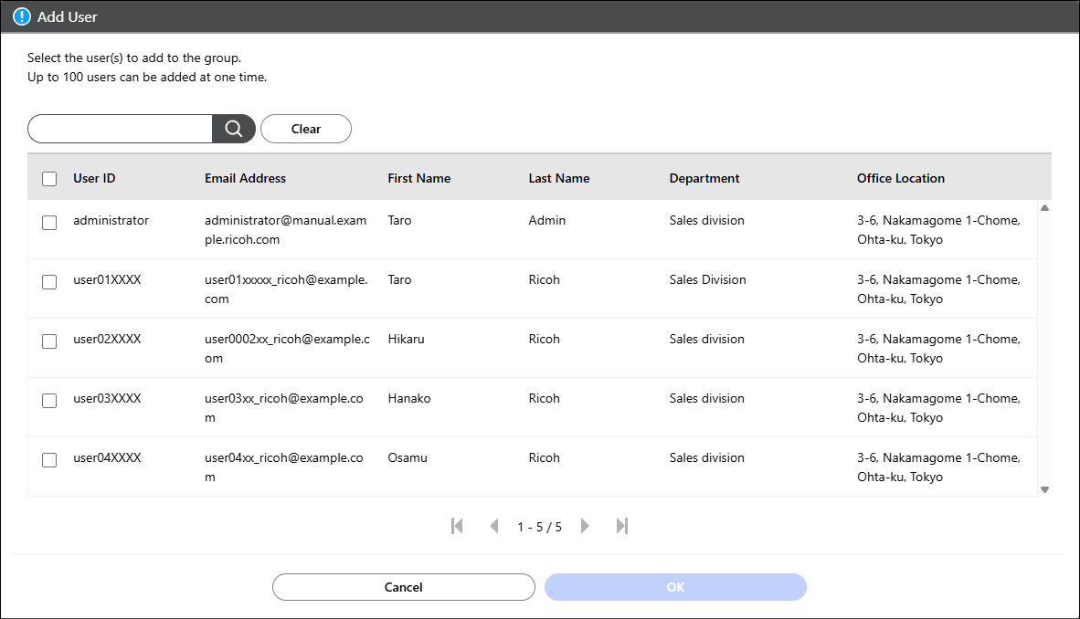Click the magnifying glass search icon
The width and height of the screenshot is (1080, 619).
[233, 129]
